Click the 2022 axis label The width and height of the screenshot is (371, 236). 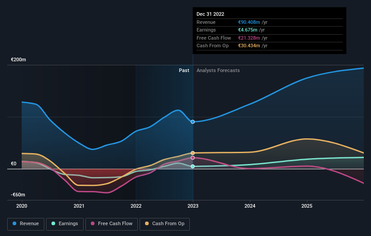coord(136,206)
